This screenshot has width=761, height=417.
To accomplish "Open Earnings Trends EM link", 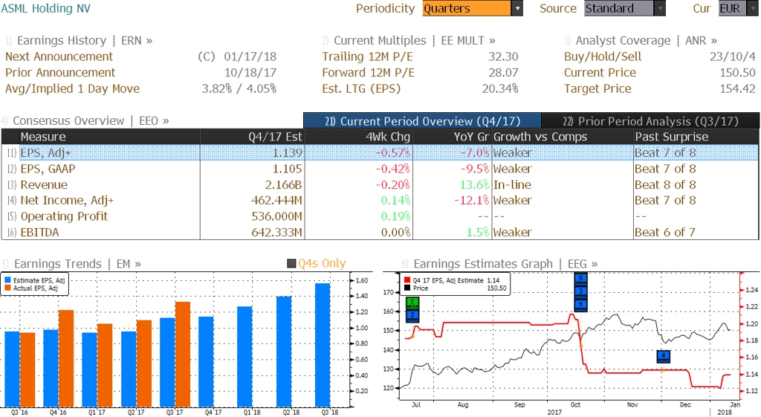I will pyautogui.click(x=77, y=264).
